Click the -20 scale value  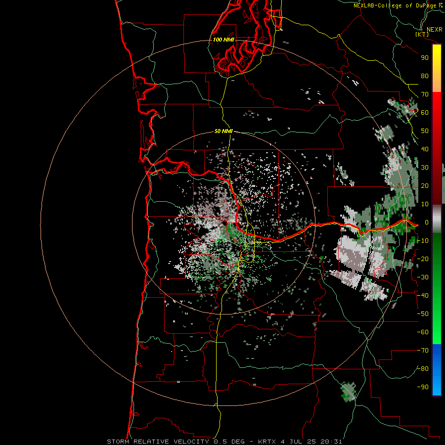tap(423, 259)
